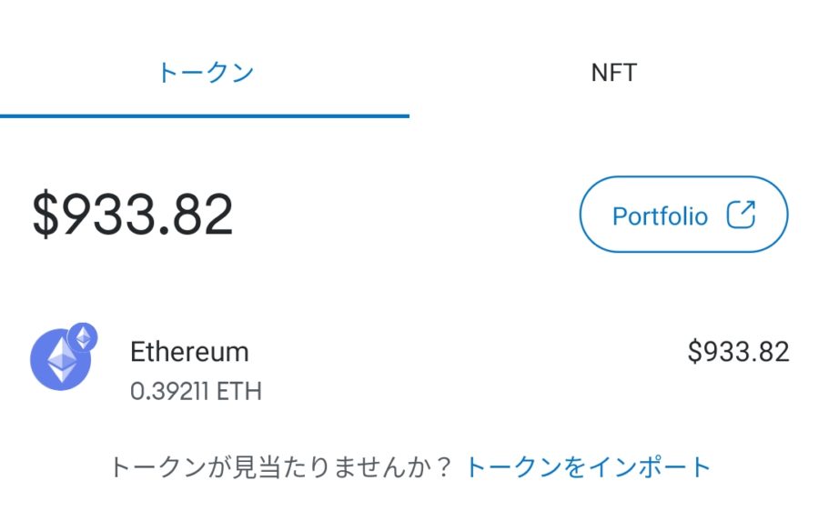Viewport: 819px width, 521px height.
Task: Click the external-link arrow icon in Portfolio
Action: (742, 215)
